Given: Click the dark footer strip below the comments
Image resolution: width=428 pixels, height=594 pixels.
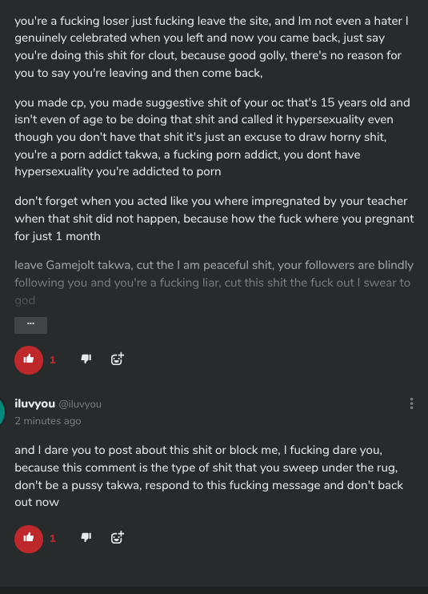Looking at the screenshot, I should [214, 591].
